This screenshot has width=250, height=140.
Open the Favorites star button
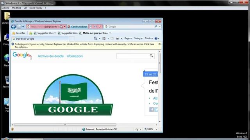(19, 33)
